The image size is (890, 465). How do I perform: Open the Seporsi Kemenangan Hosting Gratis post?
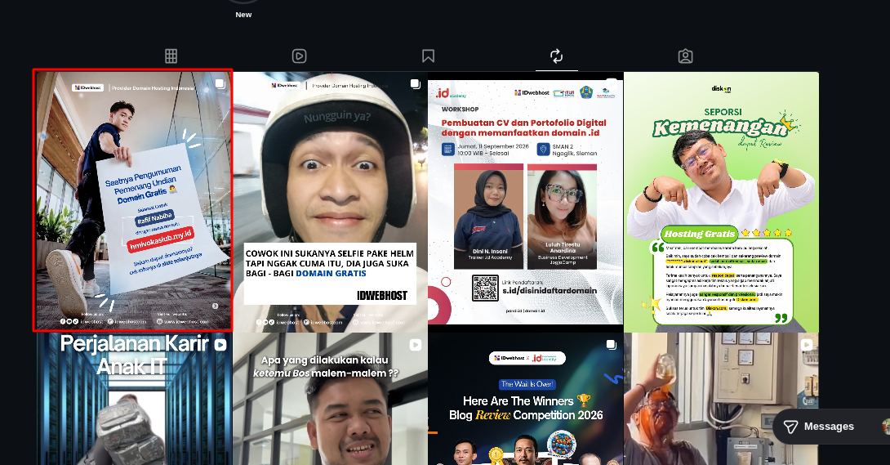721,202
